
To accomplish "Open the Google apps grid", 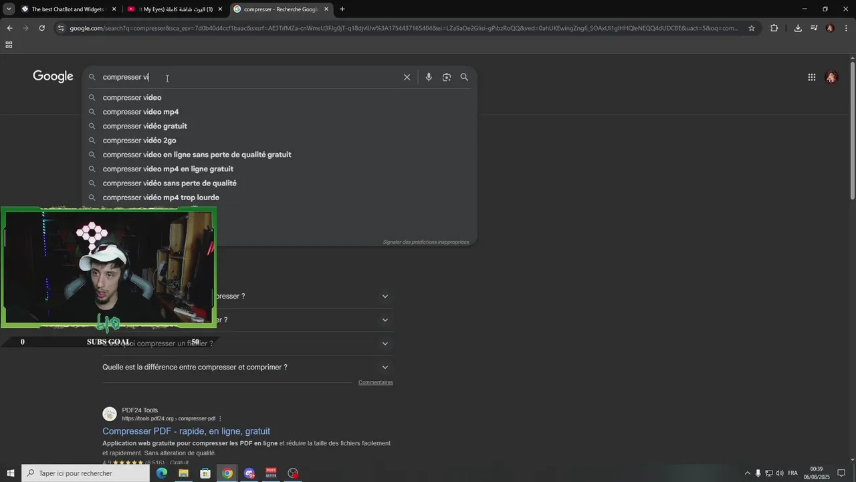I will tap(812, 77).
